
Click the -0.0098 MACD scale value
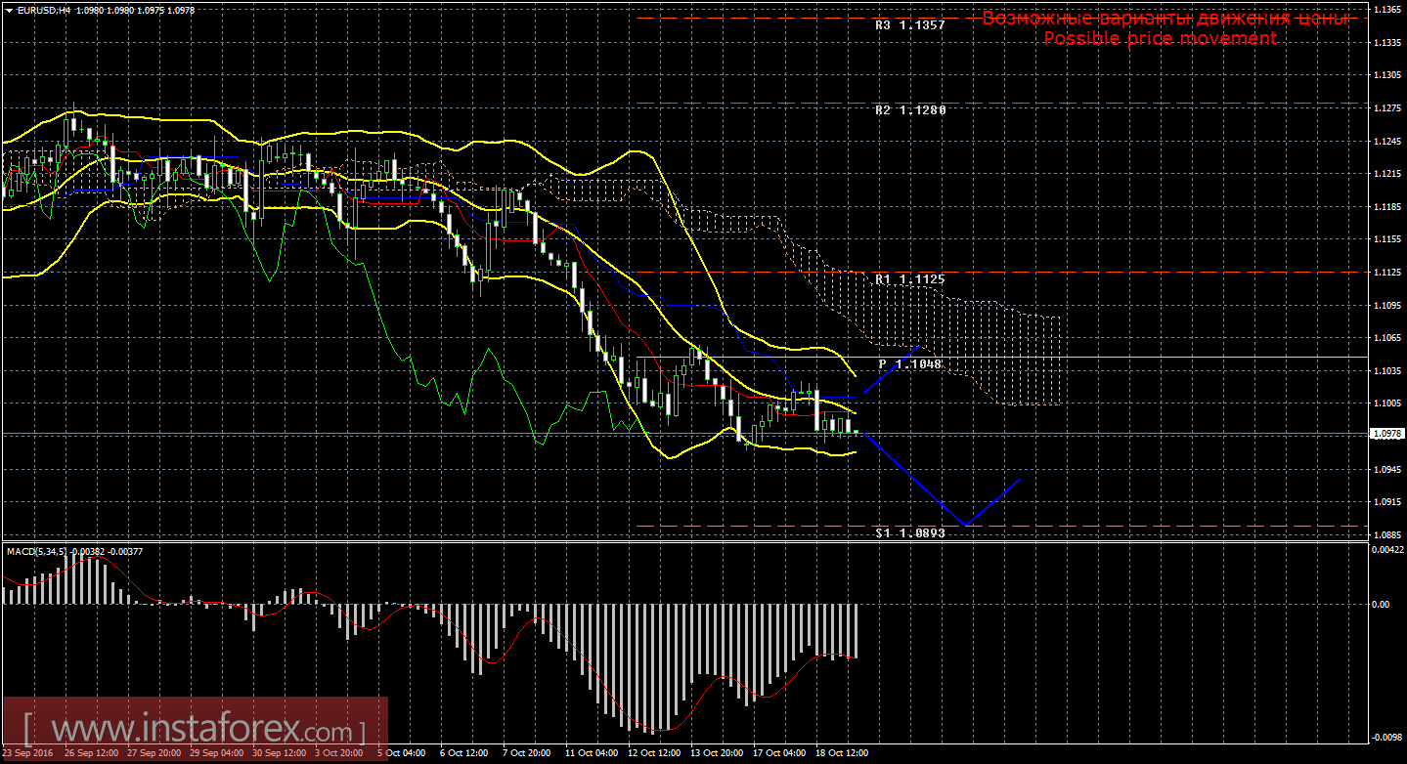(1387, 738)
